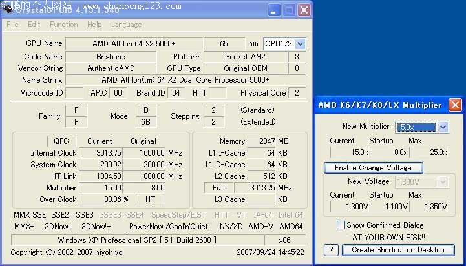Open the Help menu
The image size is (466, 266).
click(x=94, y=25)
